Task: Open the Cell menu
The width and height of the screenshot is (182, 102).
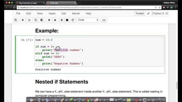Action: pyautogui.click(x=64, y=14)
